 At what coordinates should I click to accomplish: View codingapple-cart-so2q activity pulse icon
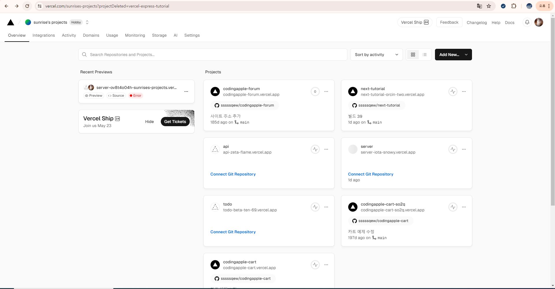point(453,207)
